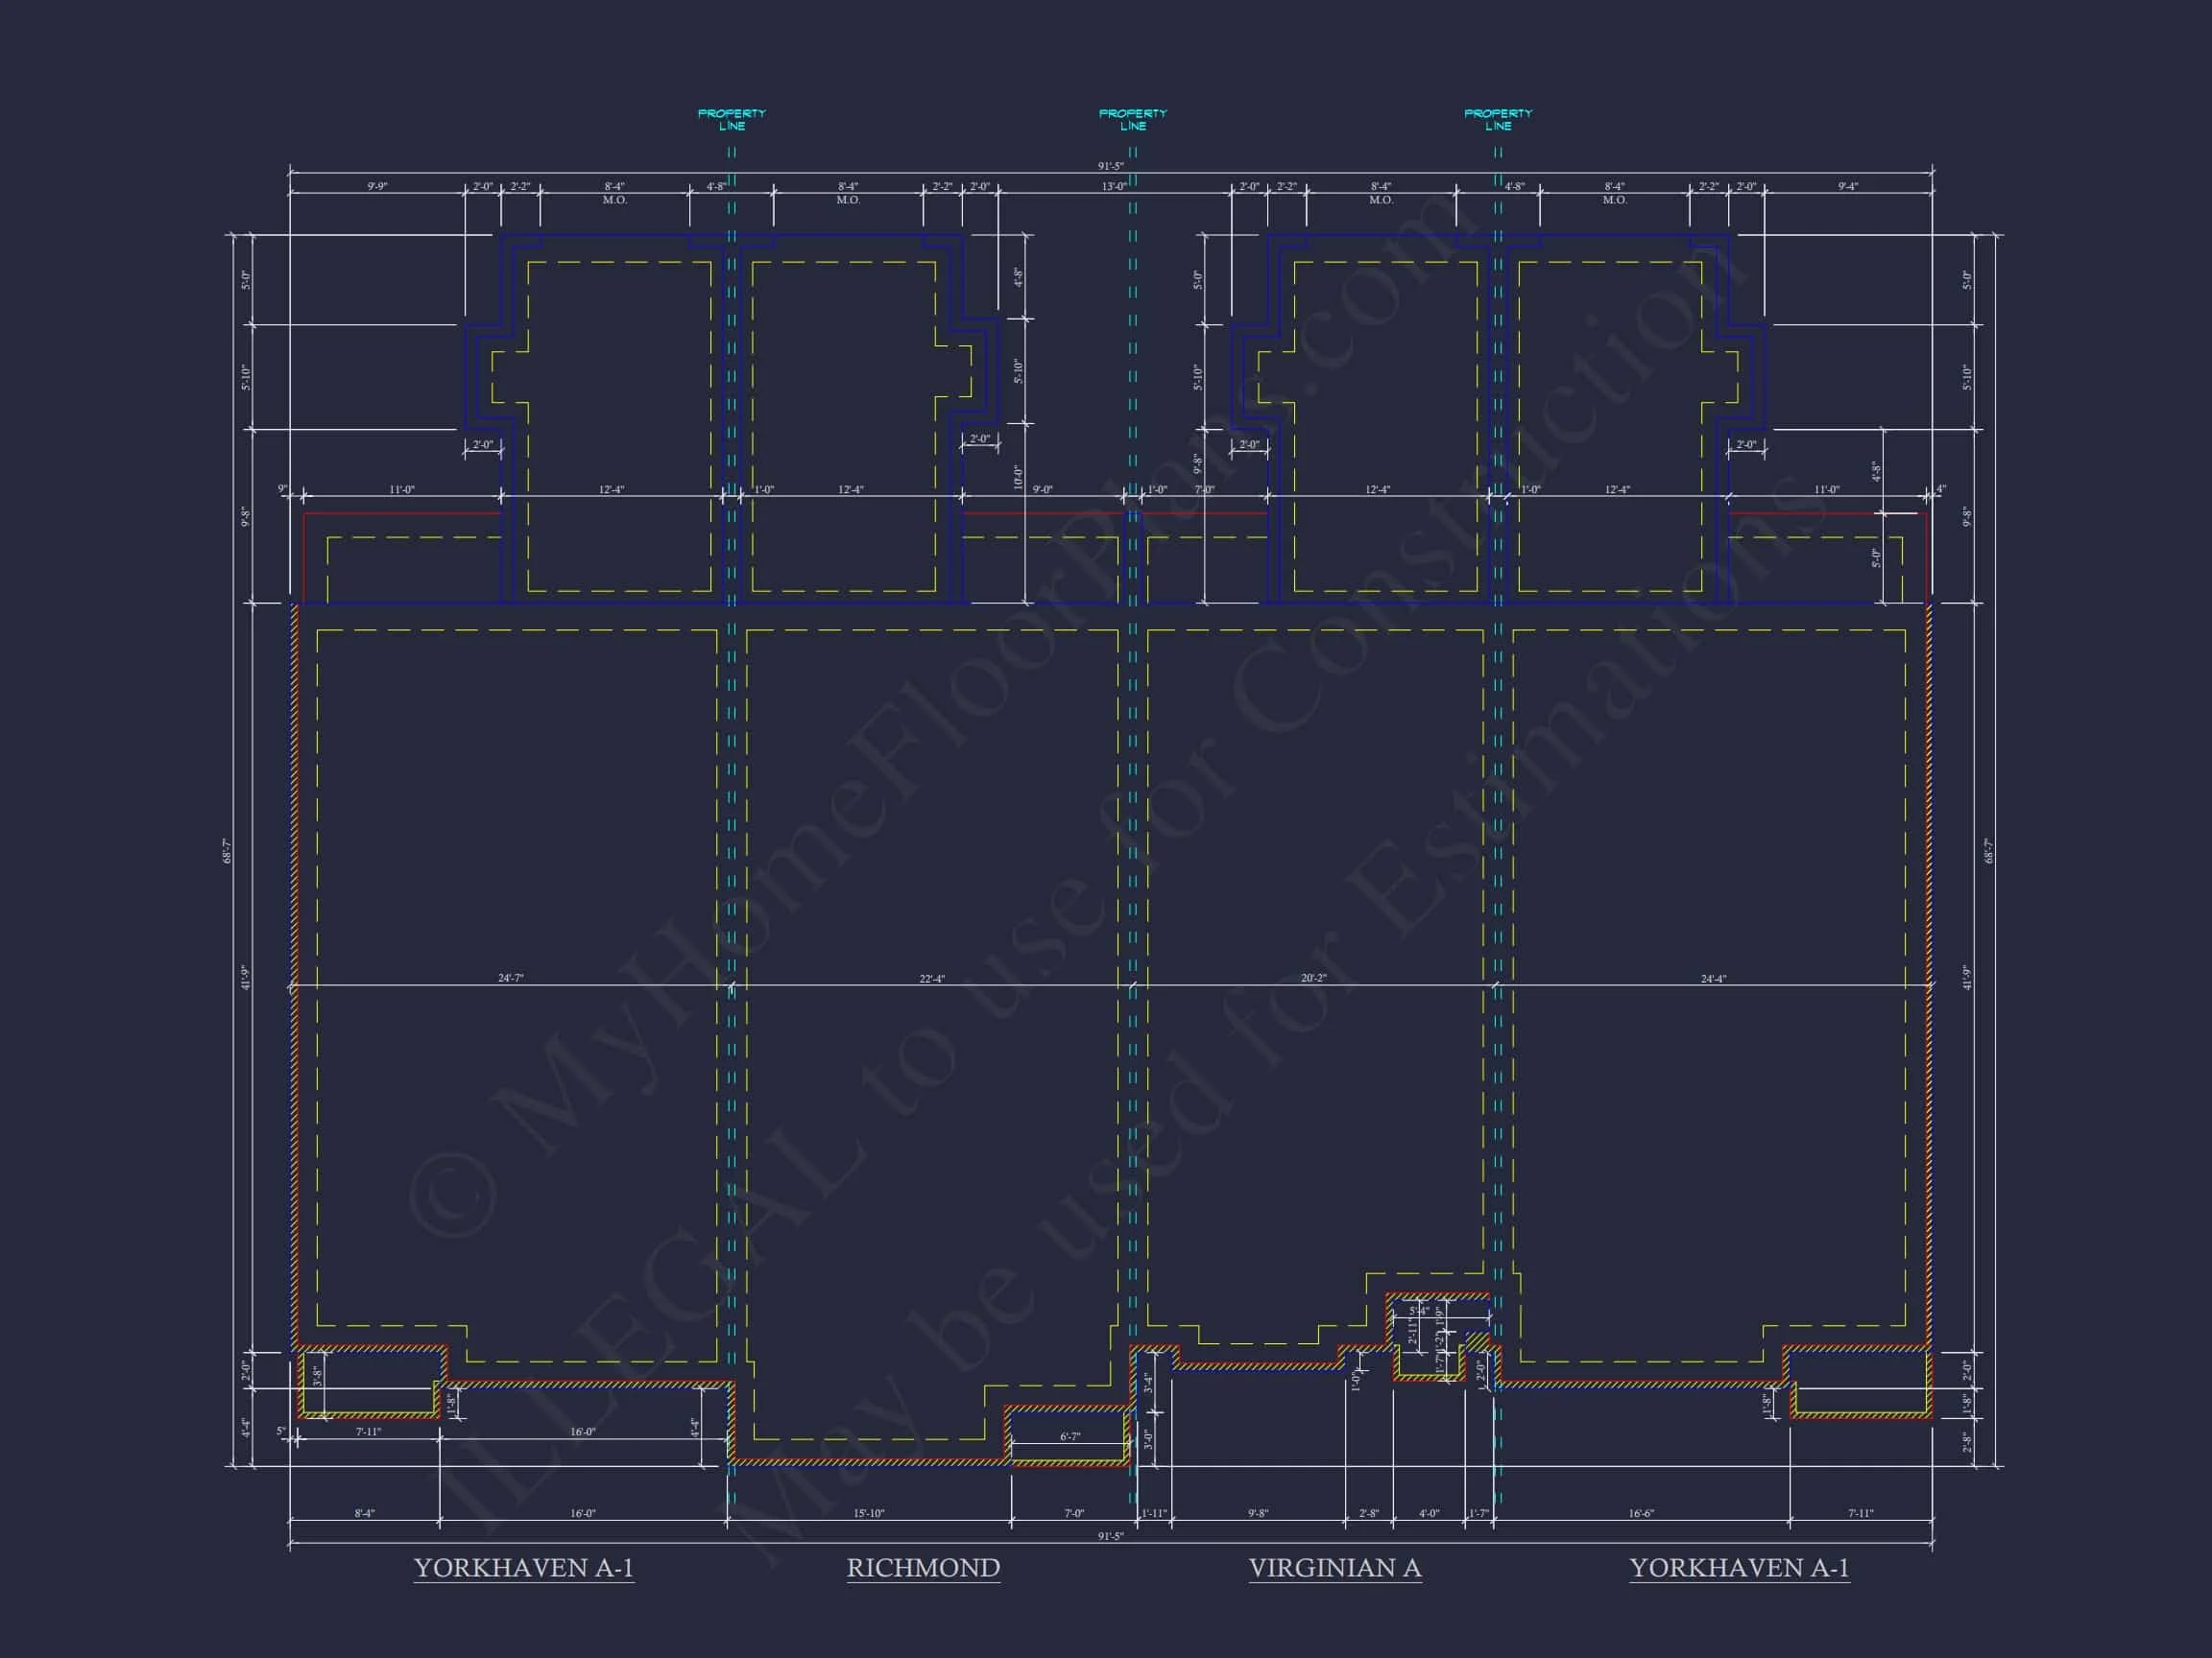Click the 9'-0" dimension near center
Image resolution: width=2212 pixels, height=1658 pixels.
tap(1042, 489)
